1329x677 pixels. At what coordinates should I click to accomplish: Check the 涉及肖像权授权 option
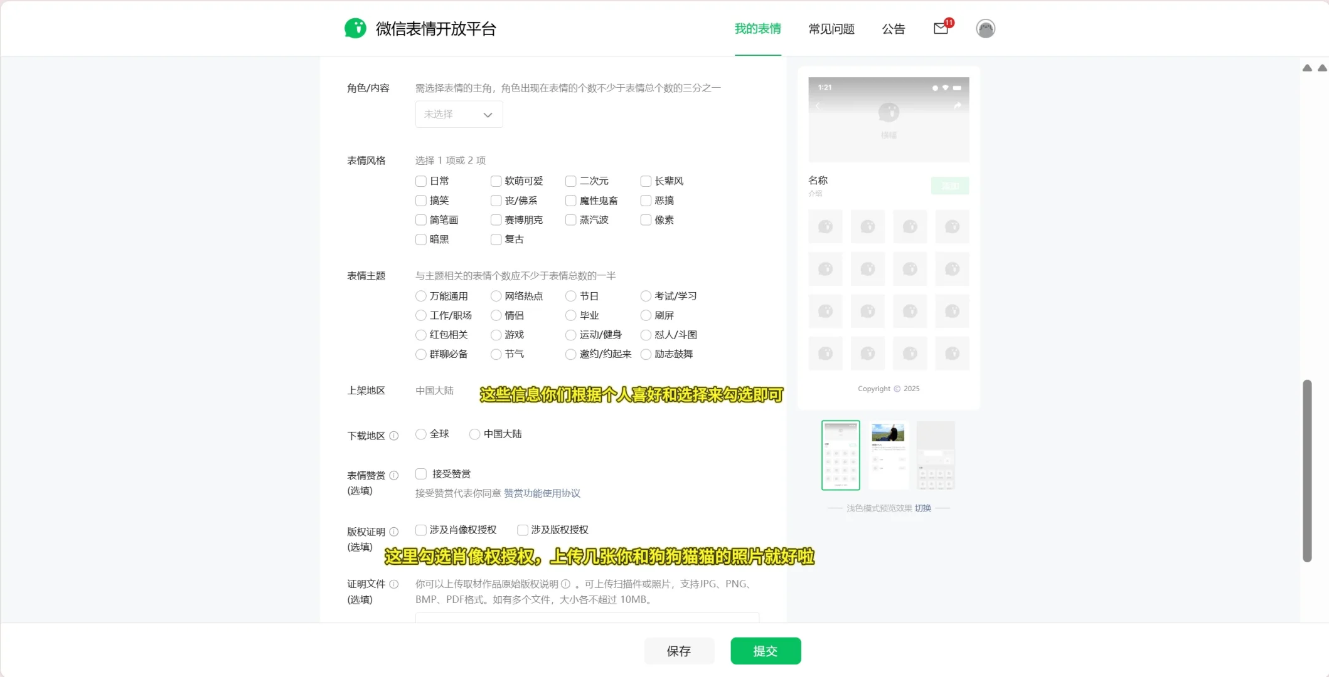click(x=420, y=530)
